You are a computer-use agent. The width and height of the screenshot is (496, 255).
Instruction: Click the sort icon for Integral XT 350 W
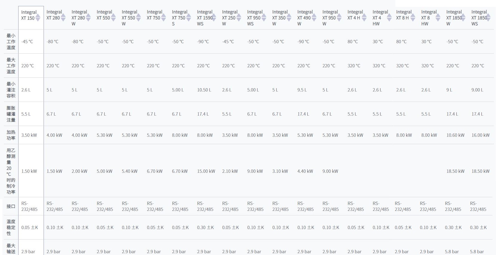[x=289, y=18]
